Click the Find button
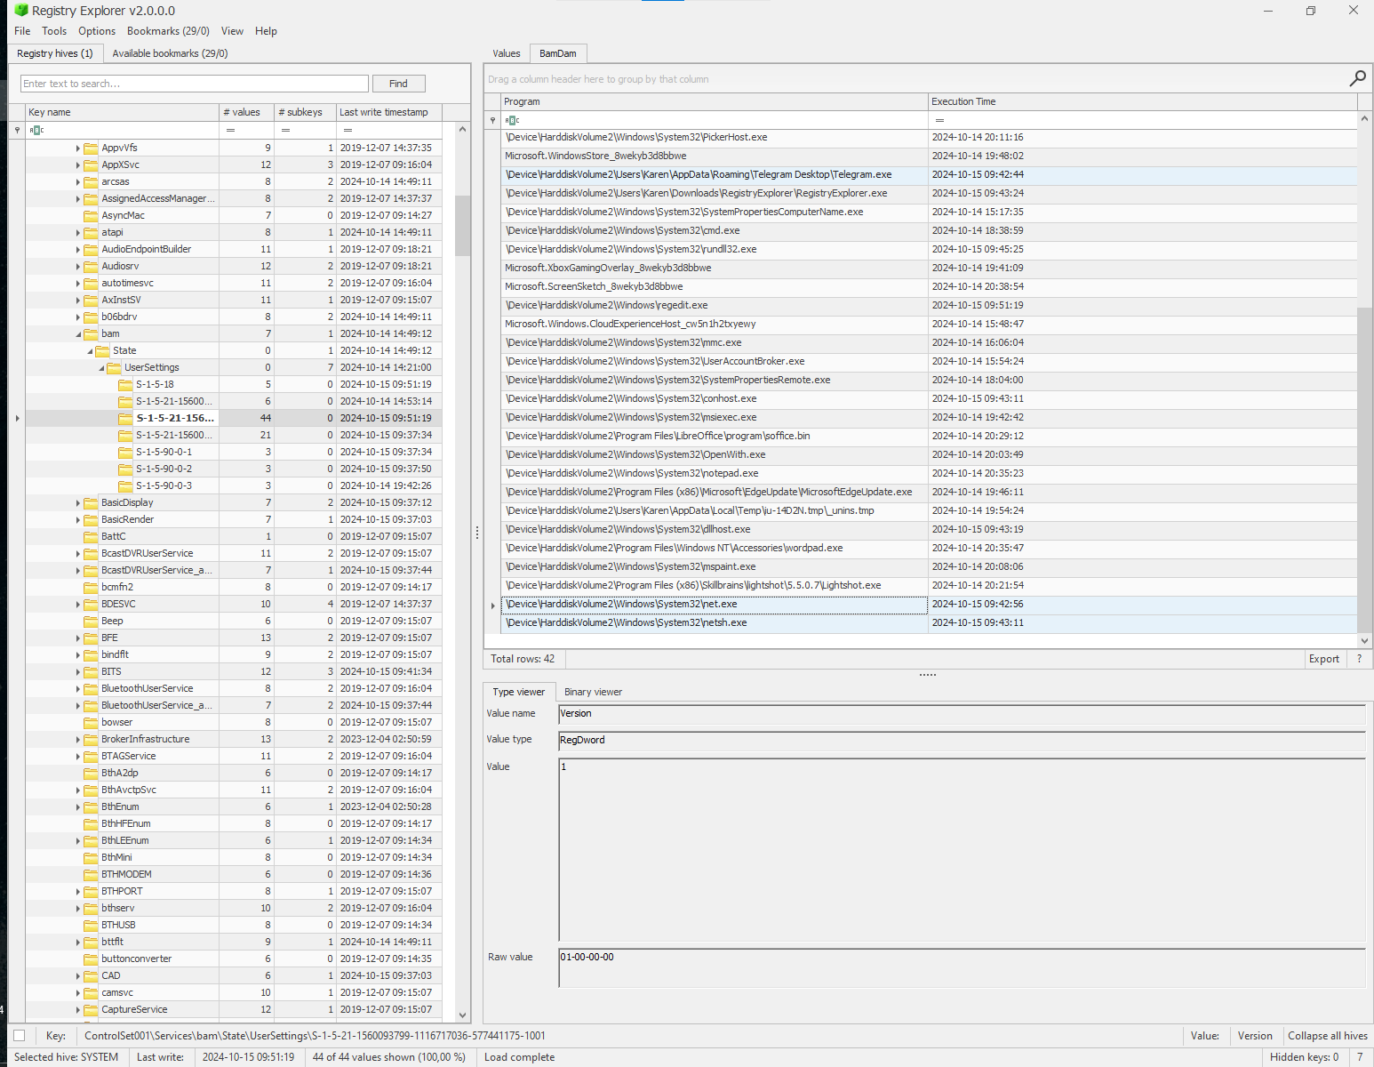 (398, 84)
